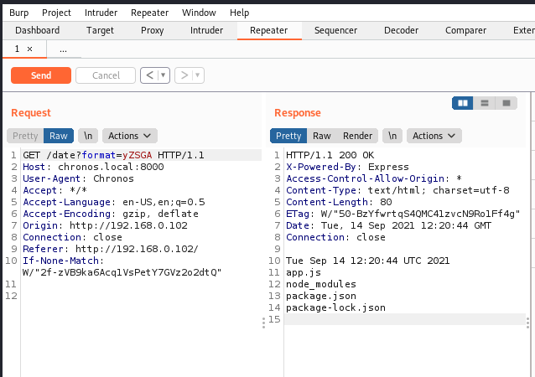535x377 pixels.
Task: Select top-bottom stacked layout icon
Action: (x=485, y=103)
